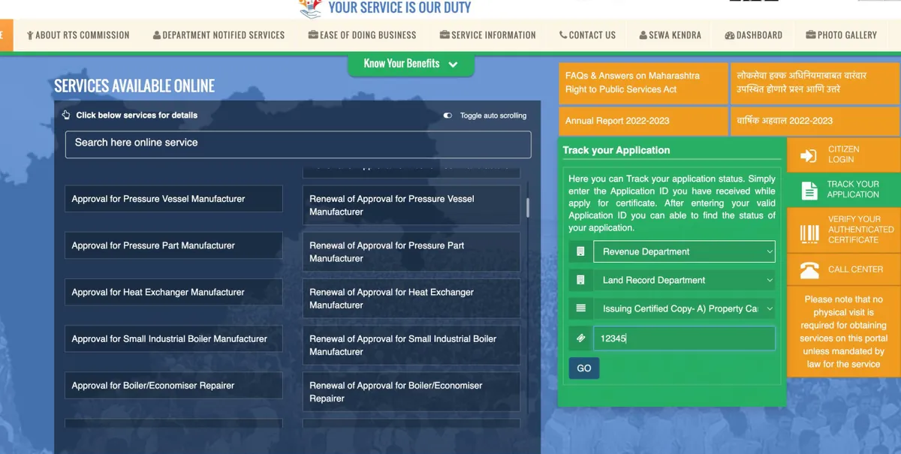Click the Contact Us phone icon
The width and height of the screenshot is (901, 454).
(563, 35)
